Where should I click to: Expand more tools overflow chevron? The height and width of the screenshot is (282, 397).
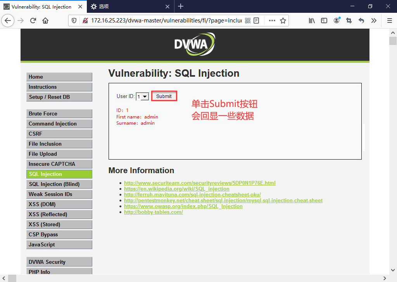click(374, 21)
